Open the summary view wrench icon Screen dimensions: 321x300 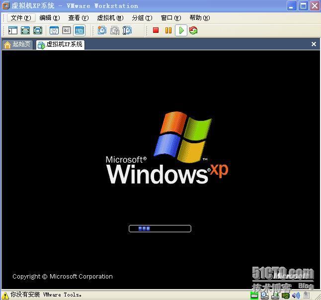pos(54,30)
